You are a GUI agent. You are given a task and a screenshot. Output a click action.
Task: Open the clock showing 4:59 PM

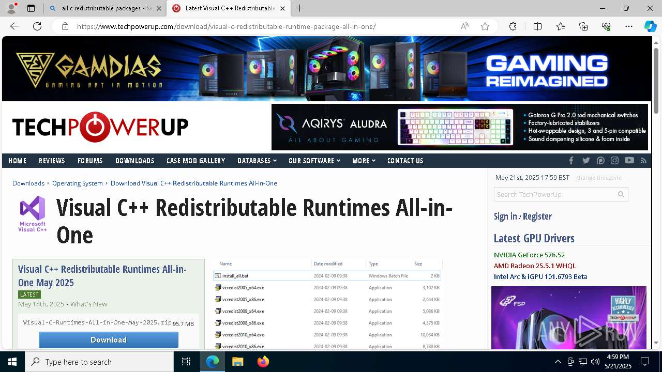tap(618, 362)
